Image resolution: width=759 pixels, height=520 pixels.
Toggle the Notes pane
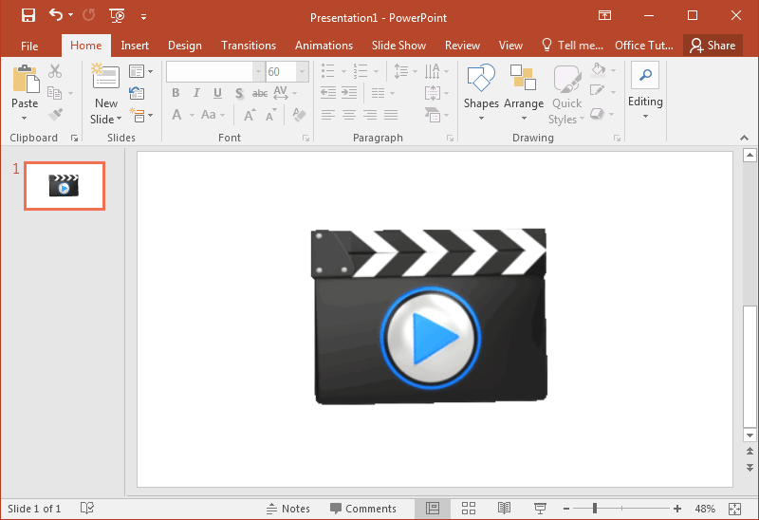(x=288, y=509)
